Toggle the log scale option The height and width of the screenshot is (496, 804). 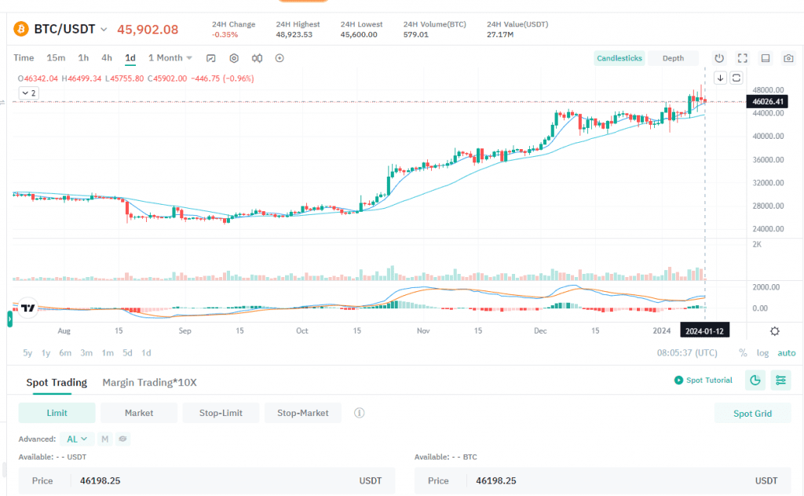(762, 353)
